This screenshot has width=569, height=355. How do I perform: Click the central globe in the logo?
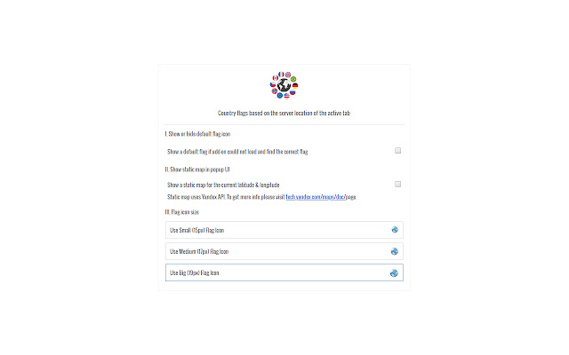284,85
